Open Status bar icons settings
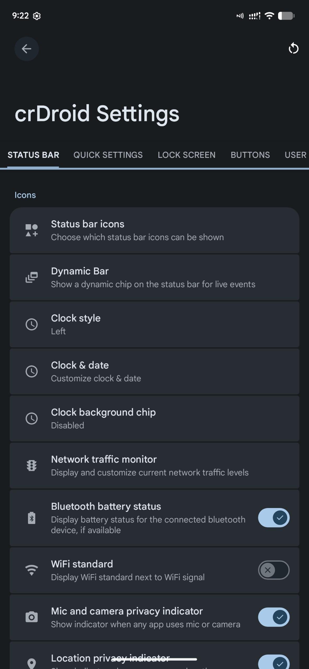 154,230
